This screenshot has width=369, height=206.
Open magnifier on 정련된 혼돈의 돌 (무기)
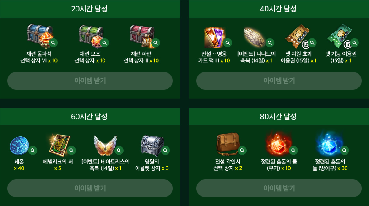click(293, 151)
